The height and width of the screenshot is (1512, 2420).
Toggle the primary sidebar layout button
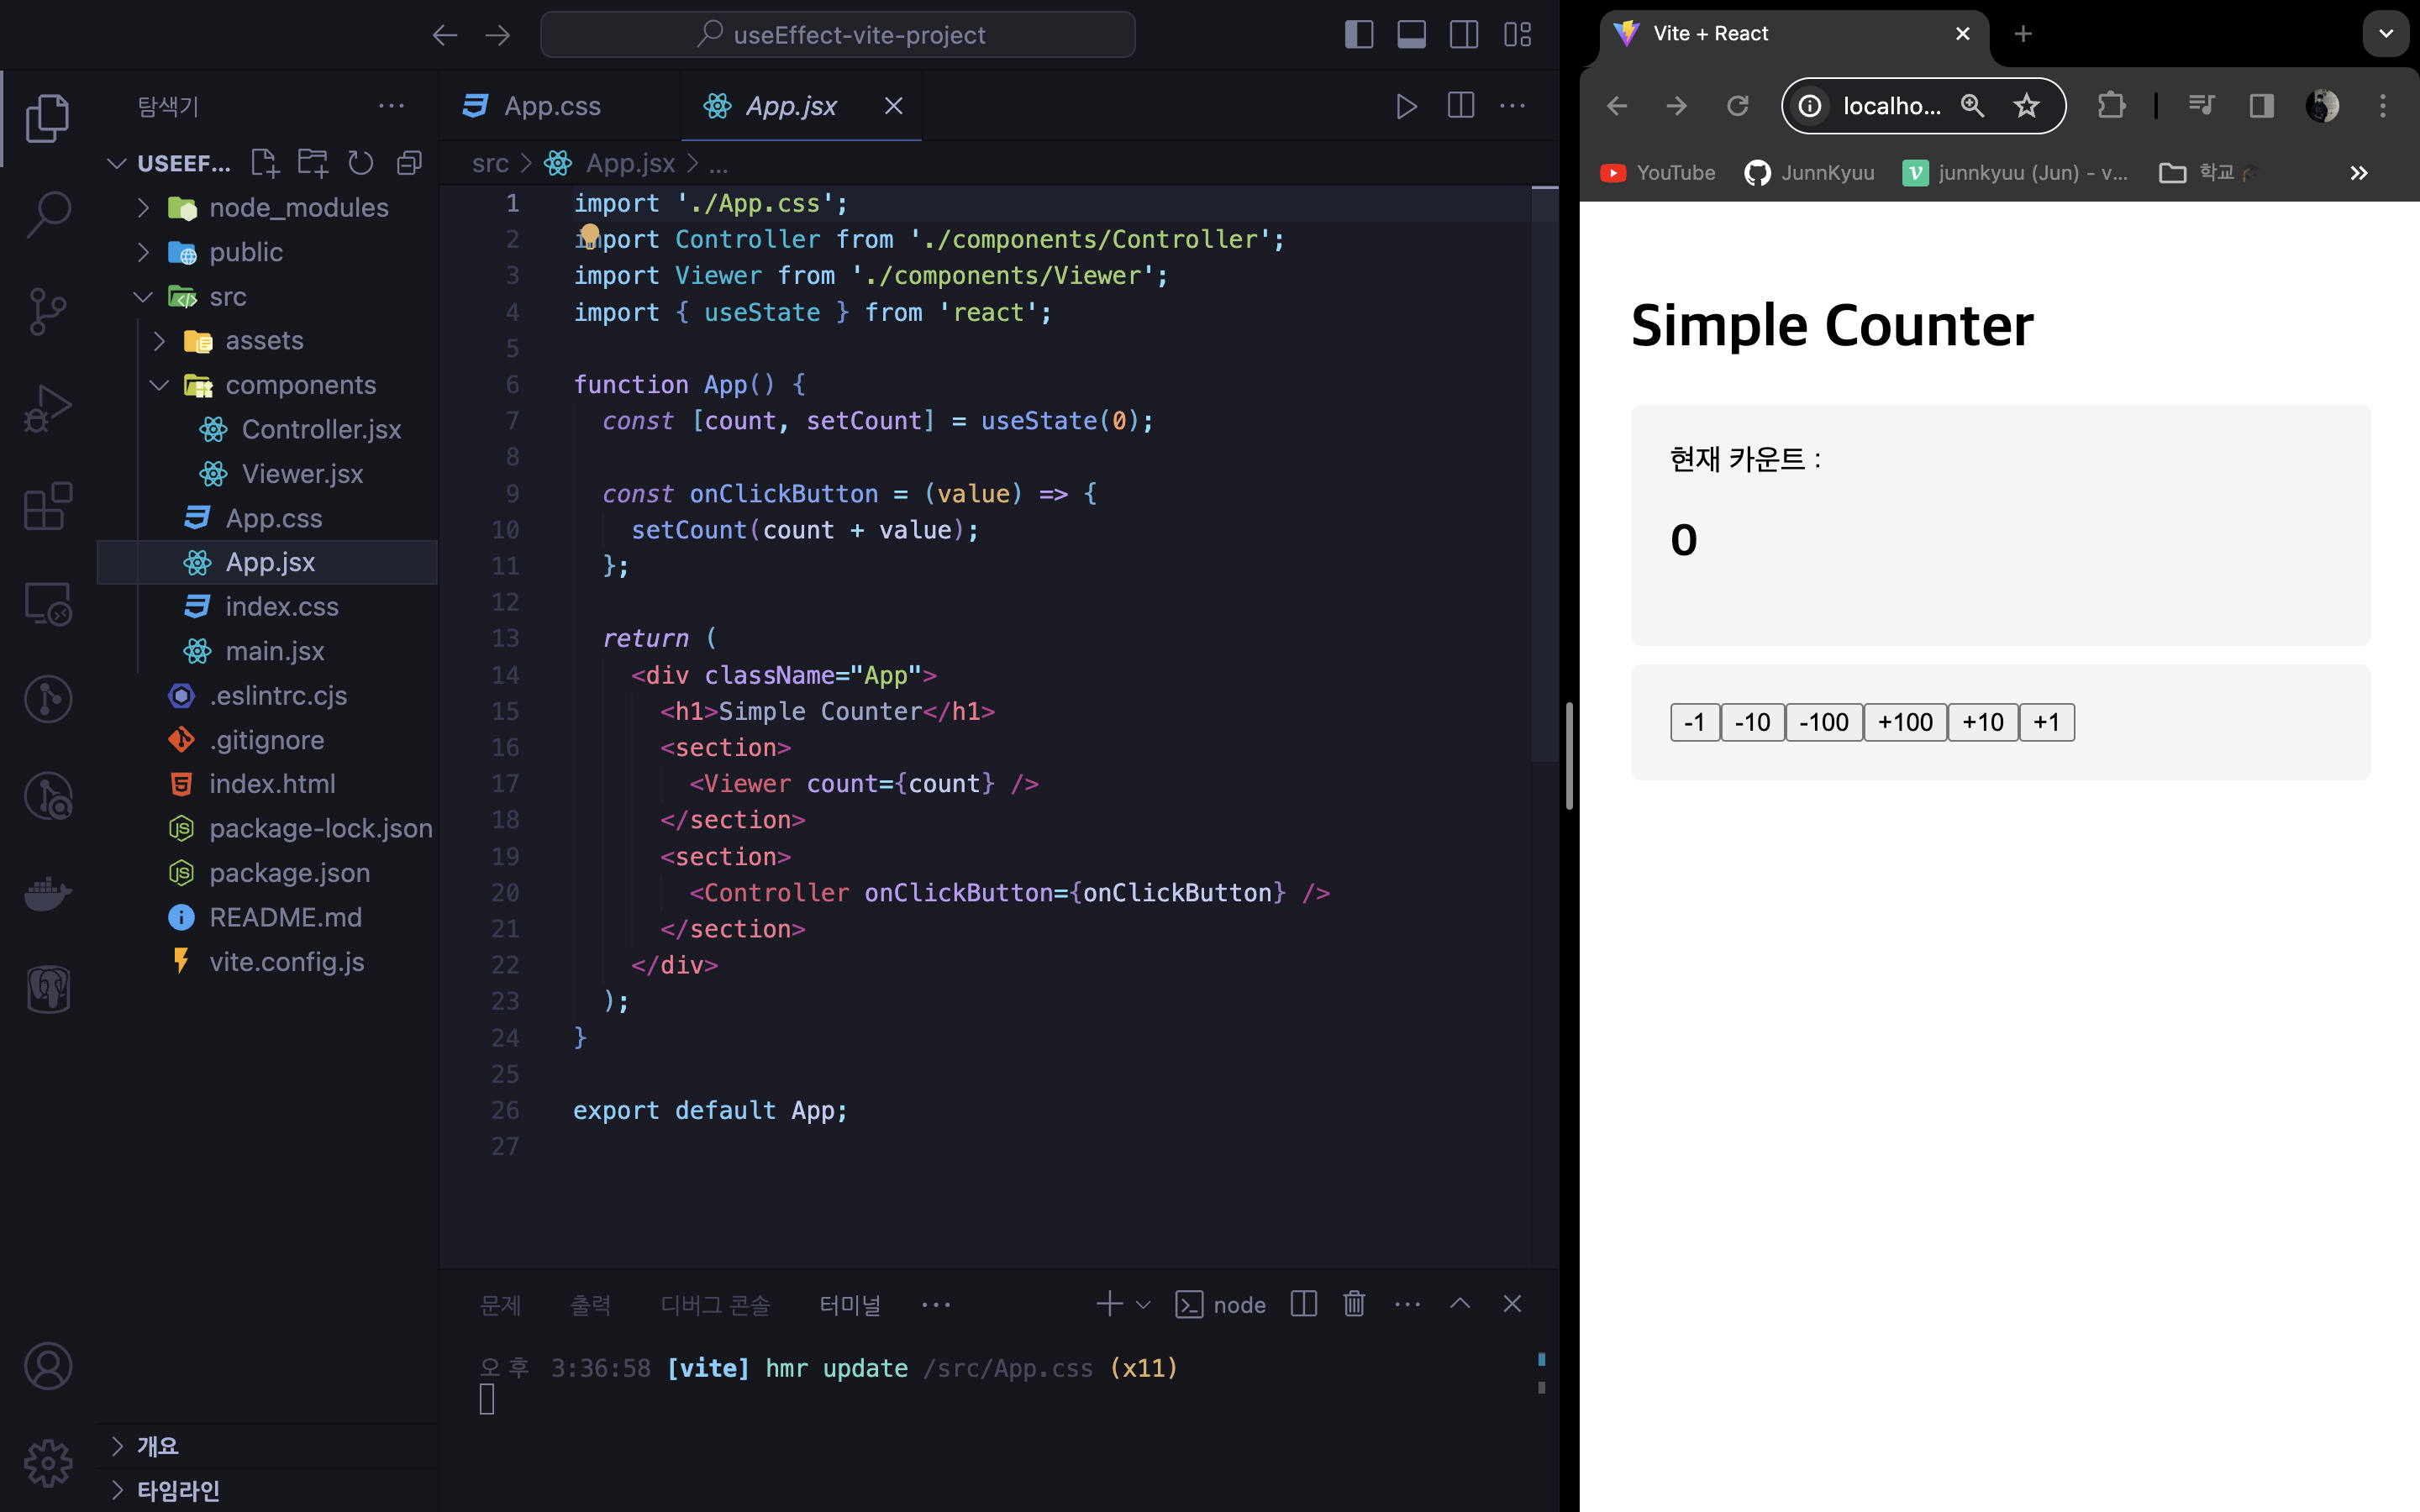1359,35
